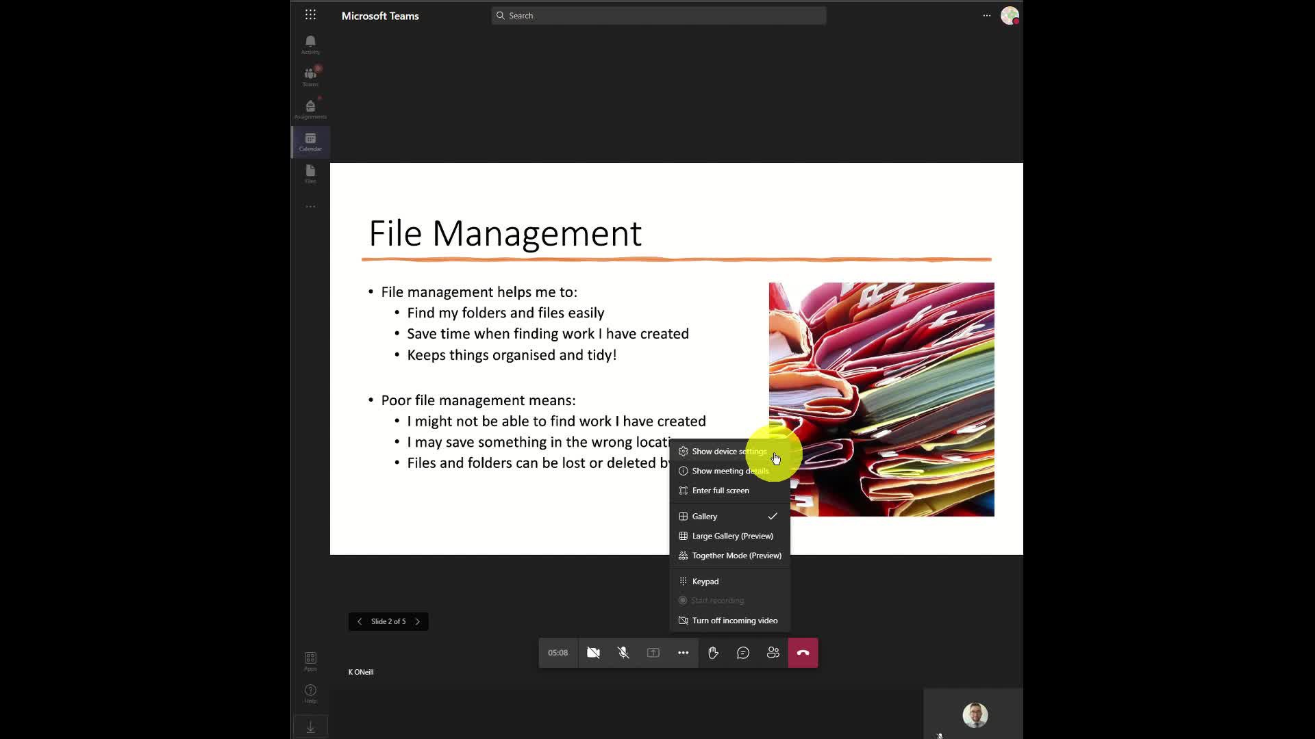
Task: Raise your hand in the meeting
Action: coord(713,653)
